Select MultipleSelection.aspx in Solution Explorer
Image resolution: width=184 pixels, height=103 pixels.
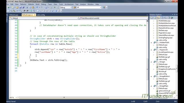pyautogui.click(x=167, y=23)
